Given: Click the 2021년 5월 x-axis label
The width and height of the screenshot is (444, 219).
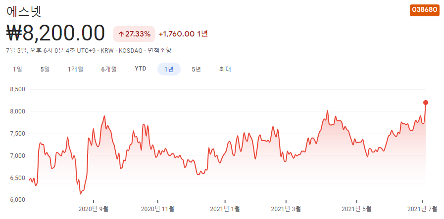Looking at the screenshot, I should pyautogui.click(x=356, y=209).
